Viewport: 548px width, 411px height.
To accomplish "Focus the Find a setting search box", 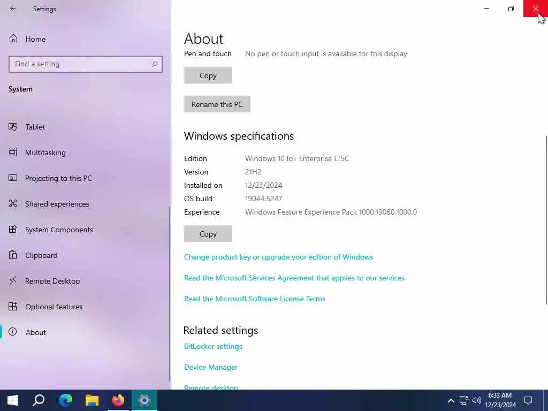I will [x=85, y=64].
